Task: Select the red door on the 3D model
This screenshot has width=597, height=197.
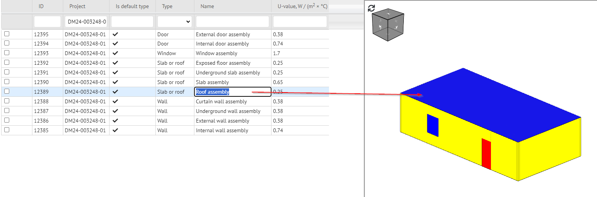Action: click(486, 154)
